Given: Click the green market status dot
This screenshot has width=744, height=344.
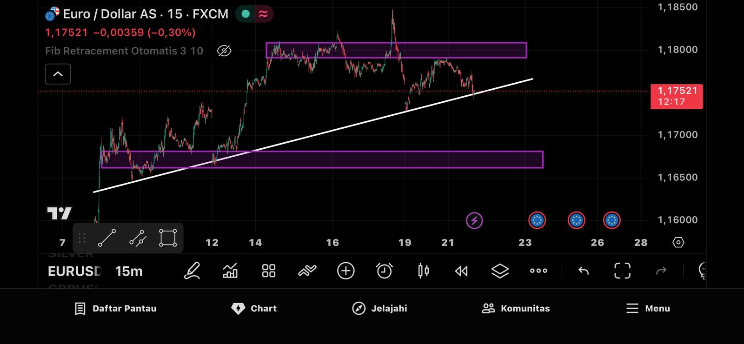Looking at the screenshot, I should [x=246, y=14].
